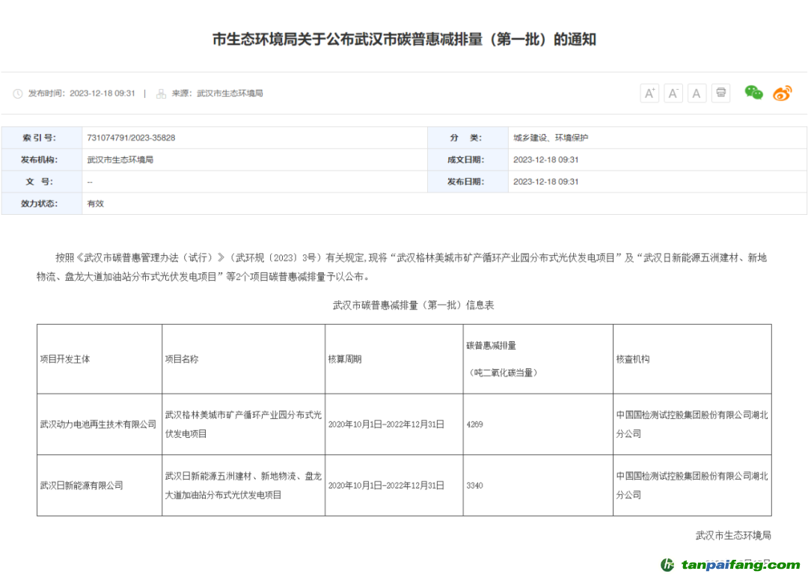Click emission reduction value 3340
This screenshot has height=580, width=808.
474,486
